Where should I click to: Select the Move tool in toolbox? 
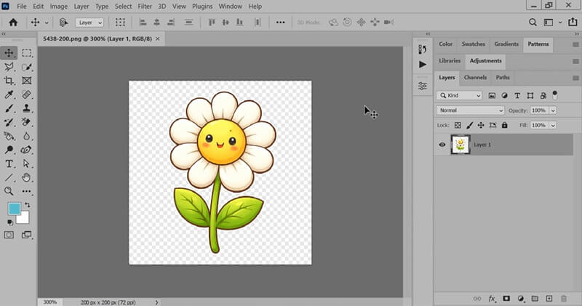9,53
